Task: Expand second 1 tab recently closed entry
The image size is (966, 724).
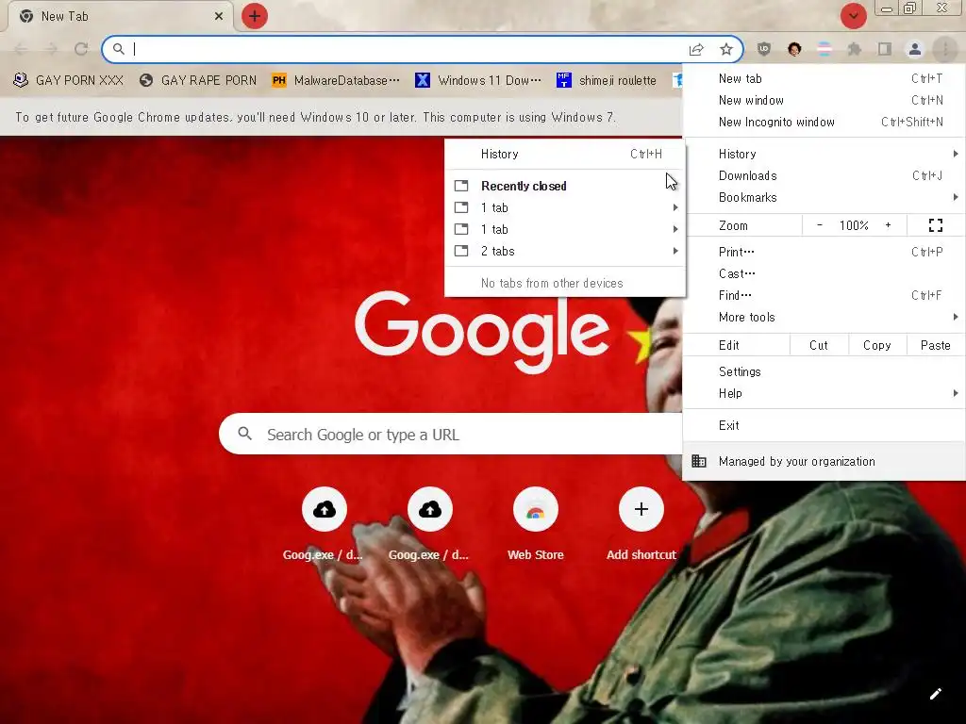Action: [x=565, y=229]
